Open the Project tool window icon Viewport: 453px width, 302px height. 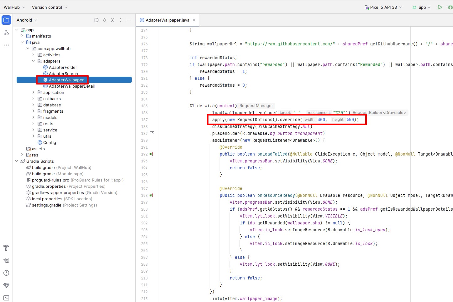tap(6, 20)
